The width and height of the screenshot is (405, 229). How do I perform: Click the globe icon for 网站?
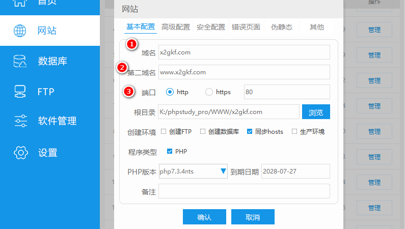20,31
